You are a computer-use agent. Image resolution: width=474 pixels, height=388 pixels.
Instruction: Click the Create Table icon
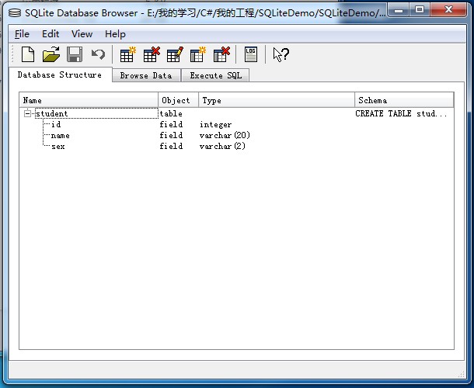tap(127, 54)
